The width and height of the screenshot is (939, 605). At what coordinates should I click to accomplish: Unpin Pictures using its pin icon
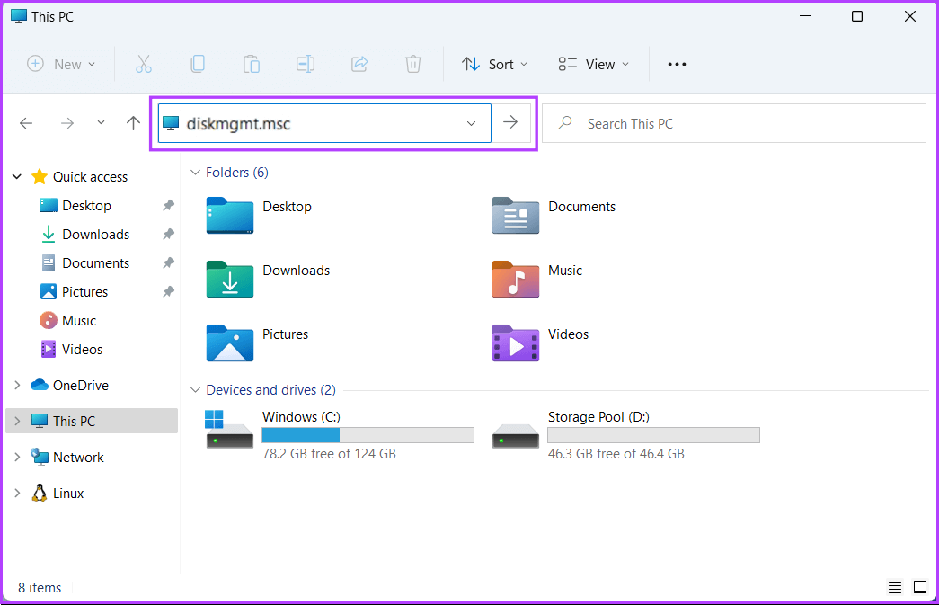click(x=168, y=292)
